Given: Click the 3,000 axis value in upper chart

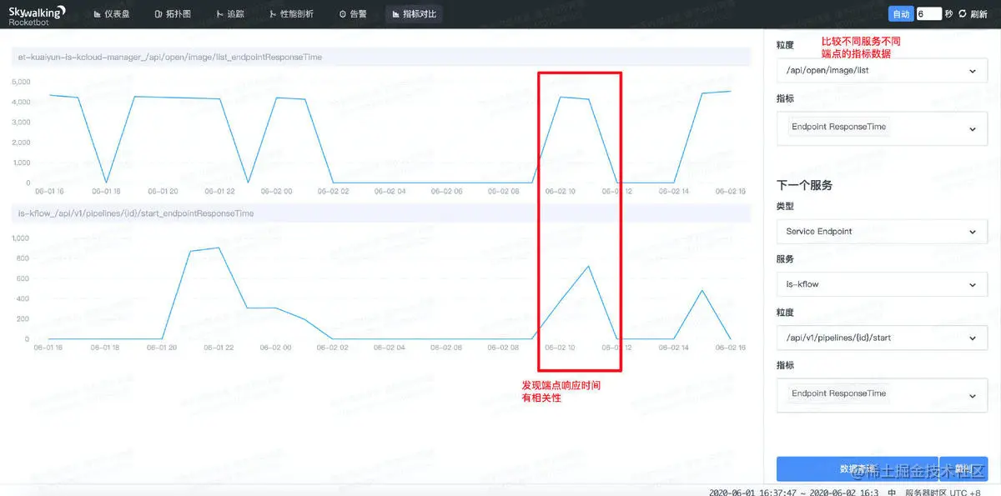Looking at the screenshot, I should pos(20,122).
